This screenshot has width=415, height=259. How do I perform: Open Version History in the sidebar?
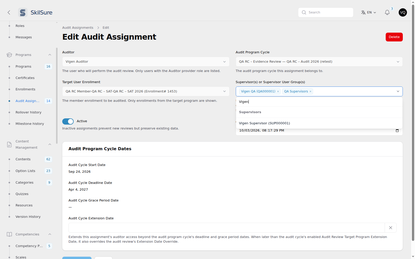click(28, 217)
